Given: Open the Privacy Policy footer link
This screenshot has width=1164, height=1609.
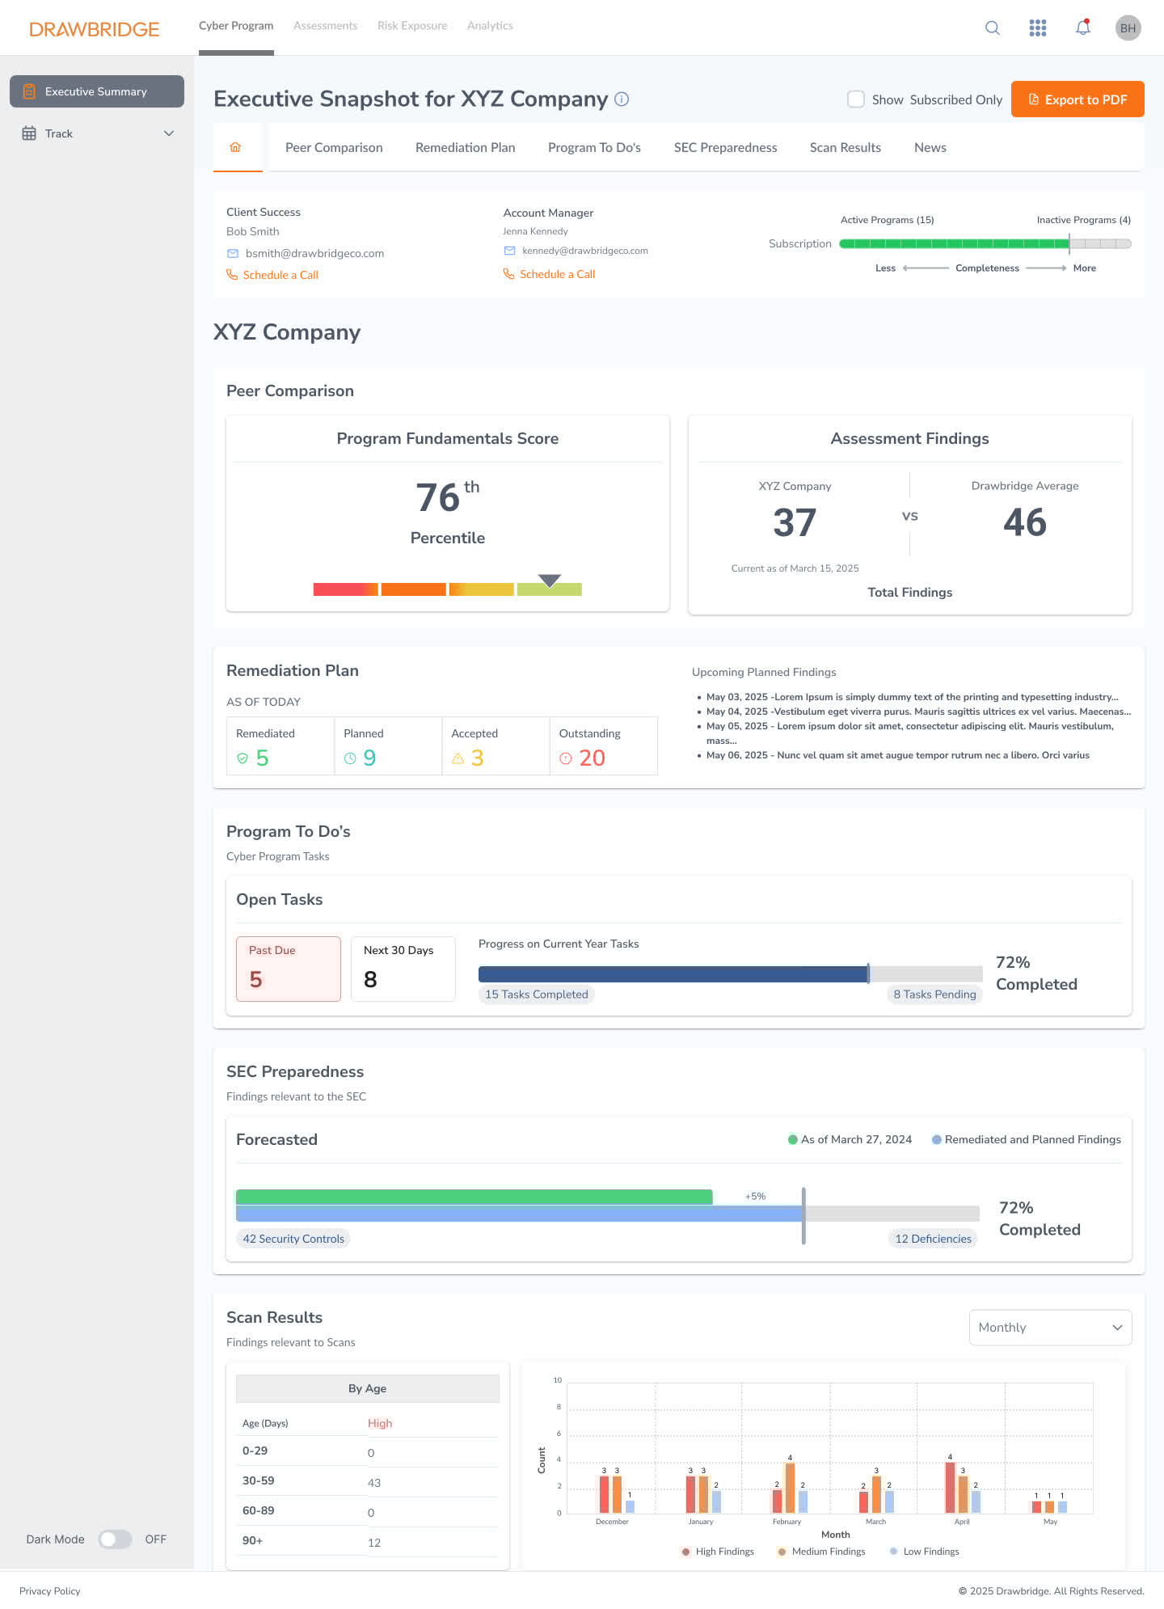Looking at the screenshot, I should (50, 1591).
